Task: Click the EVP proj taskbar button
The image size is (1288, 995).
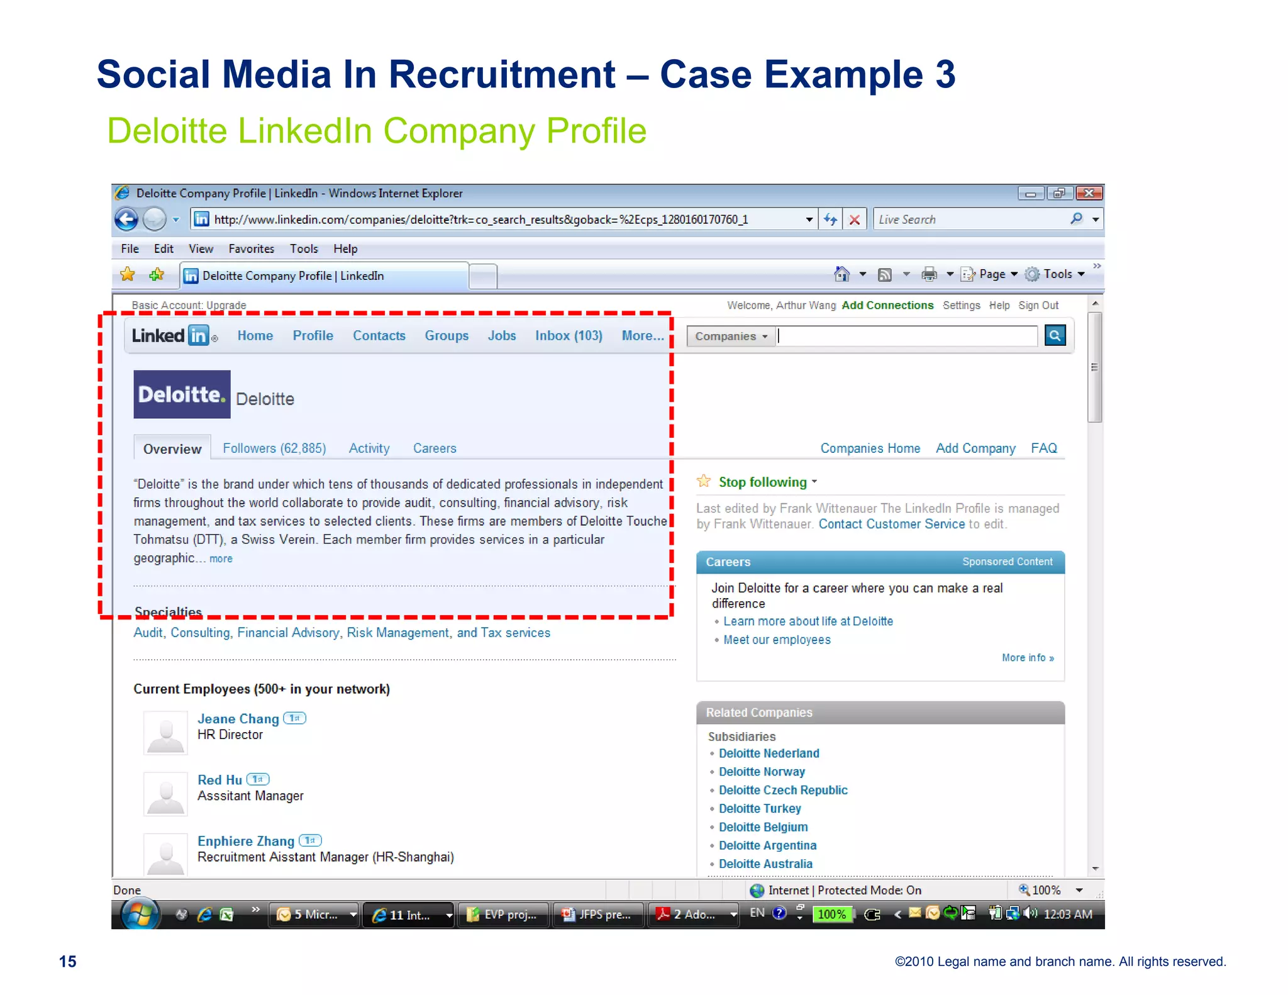Action: pyautogui.click(x=503, y=914)
